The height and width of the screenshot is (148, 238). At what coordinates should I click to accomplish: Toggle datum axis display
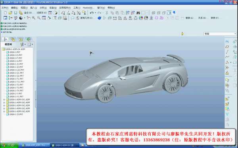[68, 13]
